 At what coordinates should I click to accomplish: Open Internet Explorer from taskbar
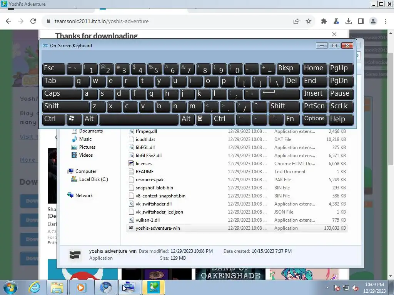click(34, 287)
